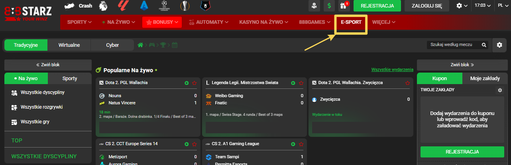Viewport: 511px width, 165px height.
Task: Click the home icon in breadcrumb
Action: (140, 45)
